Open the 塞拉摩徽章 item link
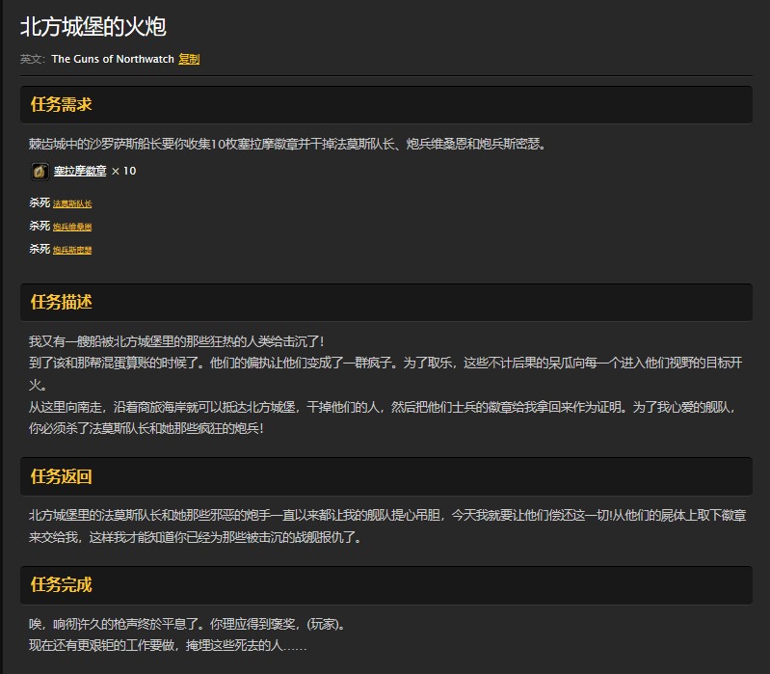 pyautogui.click(x=80, y=172)
